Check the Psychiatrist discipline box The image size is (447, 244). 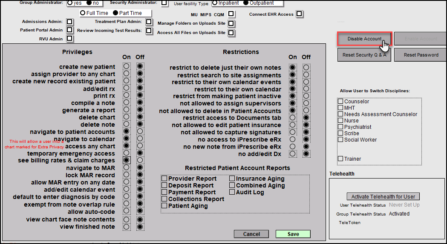(340, 127)
